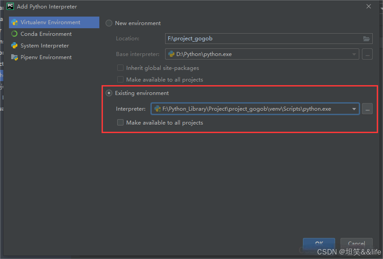Toggle Make available to all projects under New environment
This screenshot has height=259, width=383.
click(x=120, y=79)
